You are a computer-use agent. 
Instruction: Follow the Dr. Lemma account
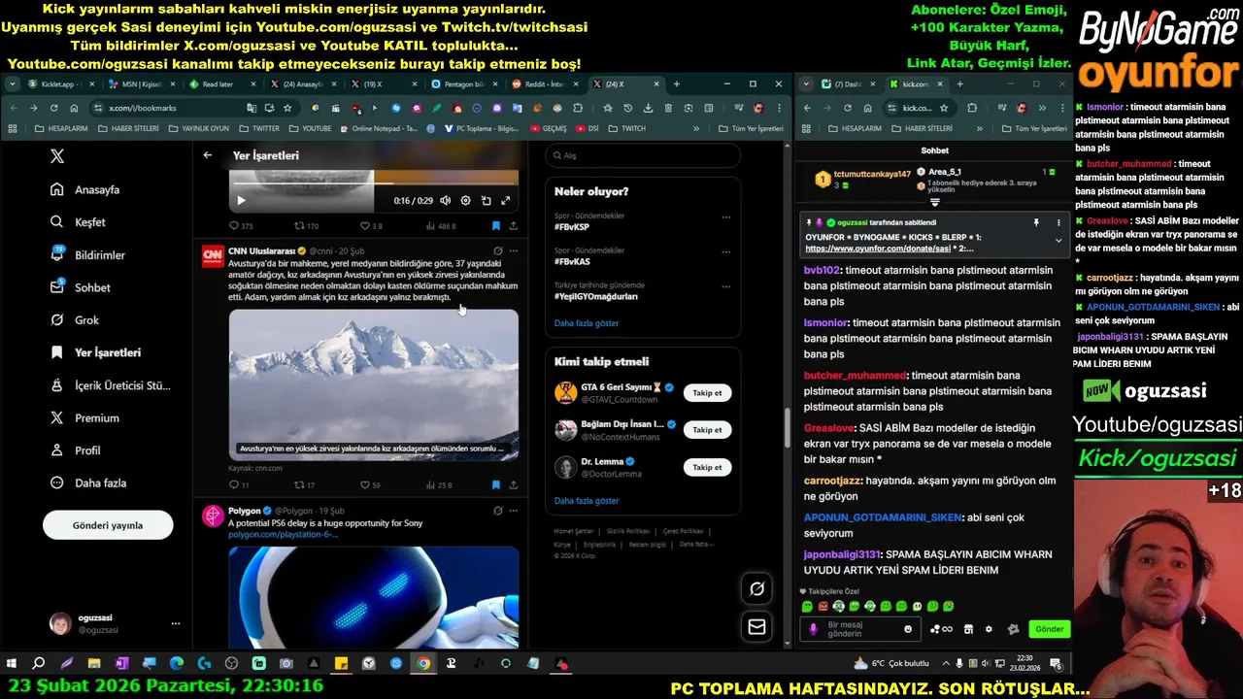pos(707,467)
